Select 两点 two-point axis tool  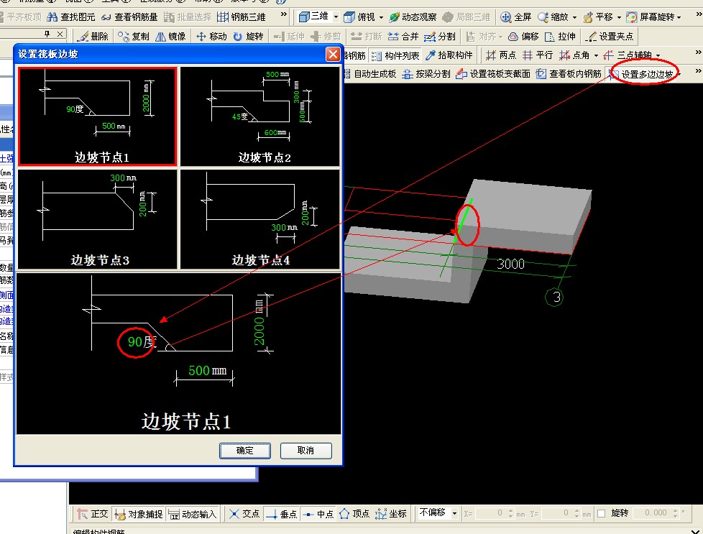pyautogui.click(x=501, y=55)
